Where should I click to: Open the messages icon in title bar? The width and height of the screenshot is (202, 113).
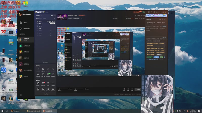[x=149, y=12]
